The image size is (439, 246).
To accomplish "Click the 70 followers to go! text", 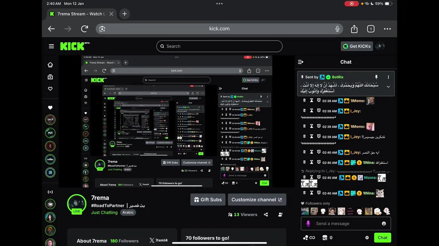I will (x=207, y=238).
